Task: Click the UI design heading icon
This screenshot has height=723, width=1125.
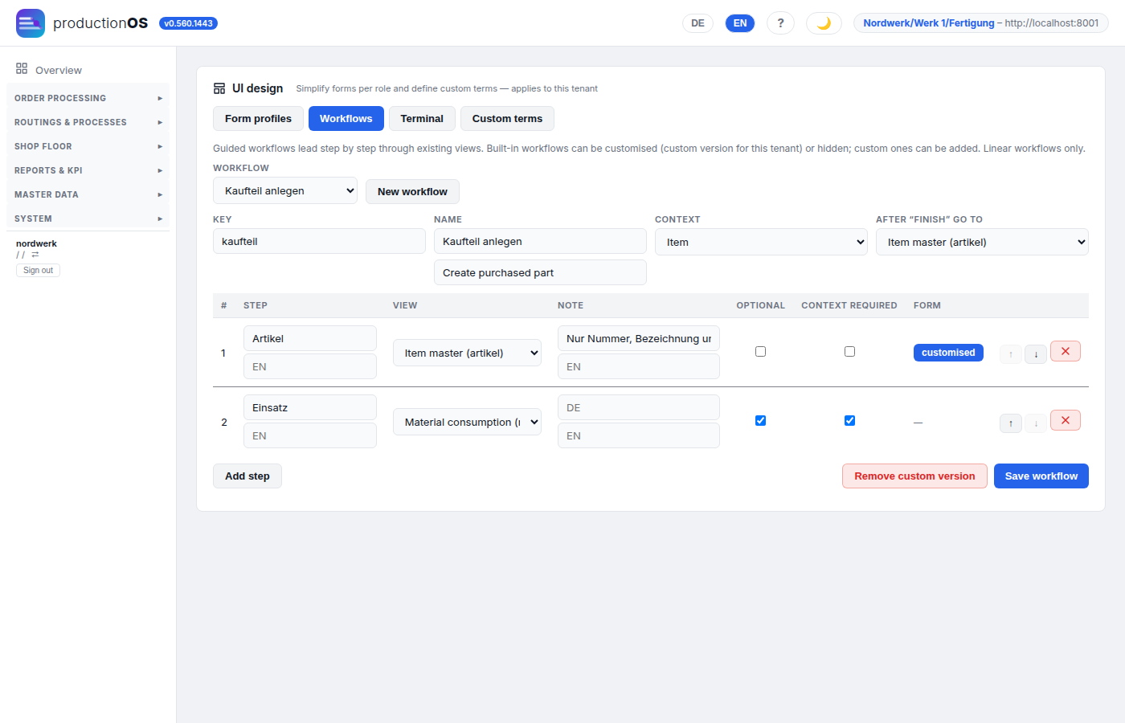Action: click(x=219, y=88)
